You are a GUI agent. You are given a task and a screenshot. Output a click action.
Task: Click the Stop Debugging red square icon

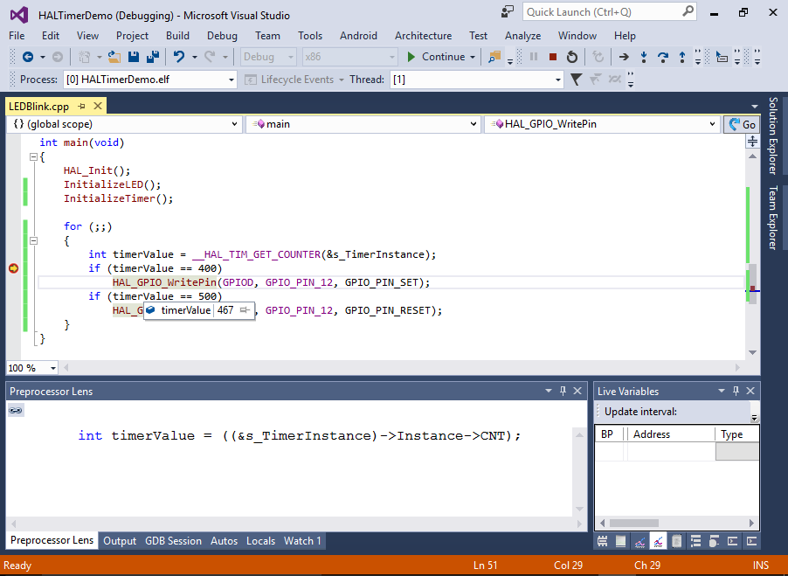[553, 58]
